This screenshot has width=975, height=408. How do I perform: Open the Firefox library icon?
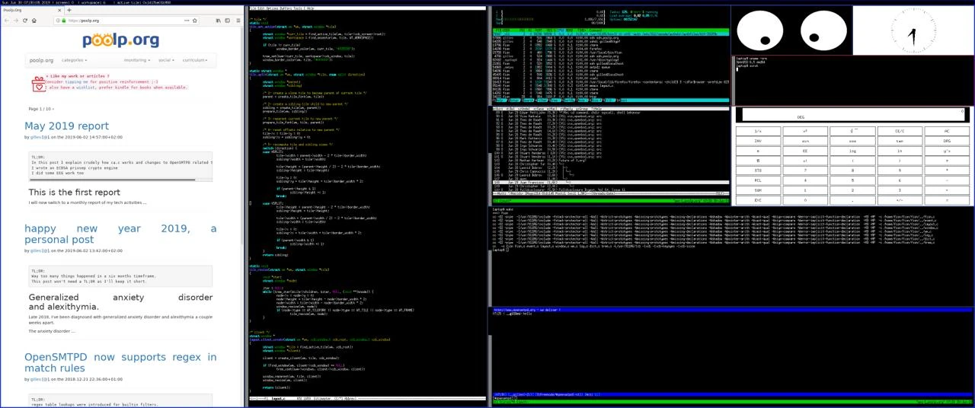pos(217,21)
